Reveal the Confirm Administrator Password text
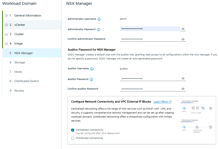 coord(183,39)
